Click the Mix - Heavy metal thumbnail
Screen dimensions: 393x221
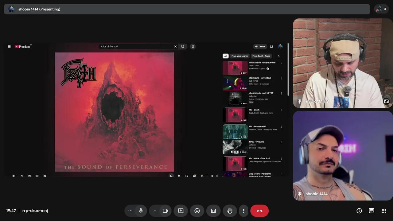[235, 132]
